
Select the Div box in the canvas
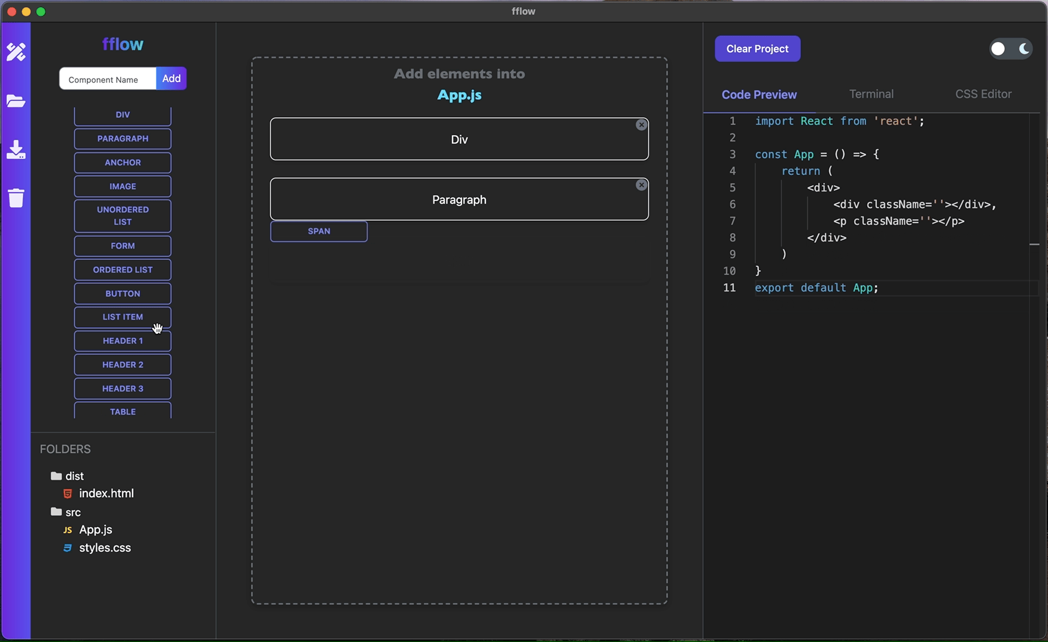pos(459,139)
